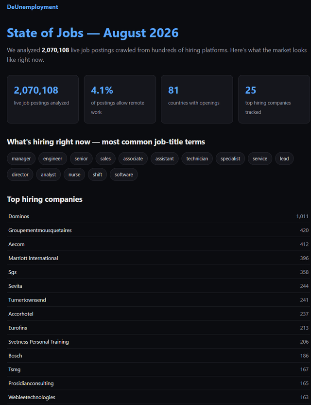This screenshot has height=405, width=311.
Task: Click the 165 count for Prosidianconsulting
Action: pyautogui.click(x=304, y=384)
